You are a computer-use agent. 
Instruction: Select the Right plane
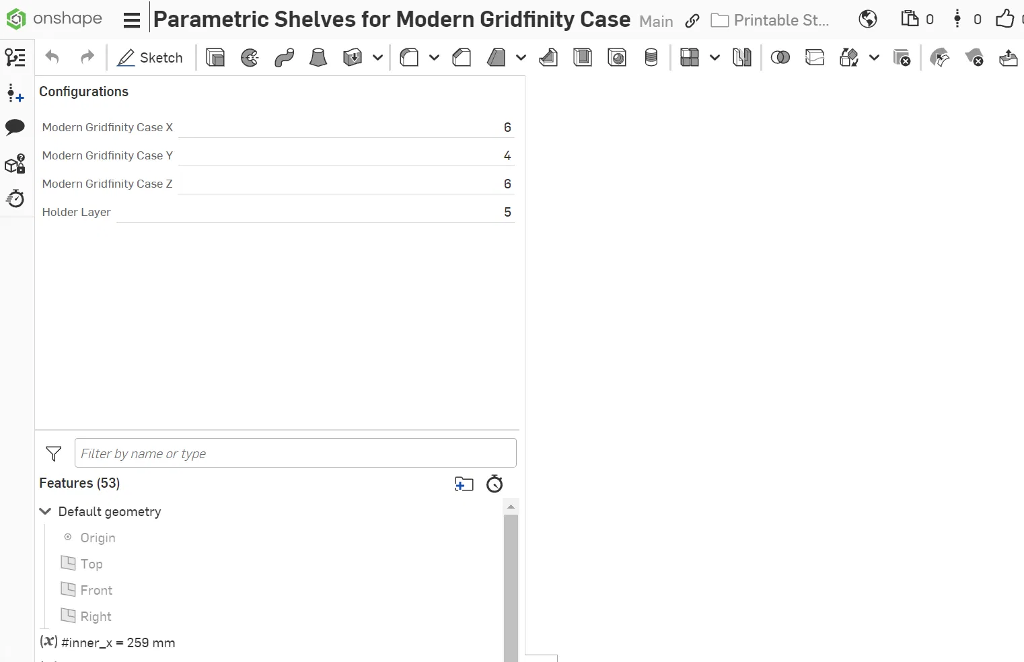(96, 616)
